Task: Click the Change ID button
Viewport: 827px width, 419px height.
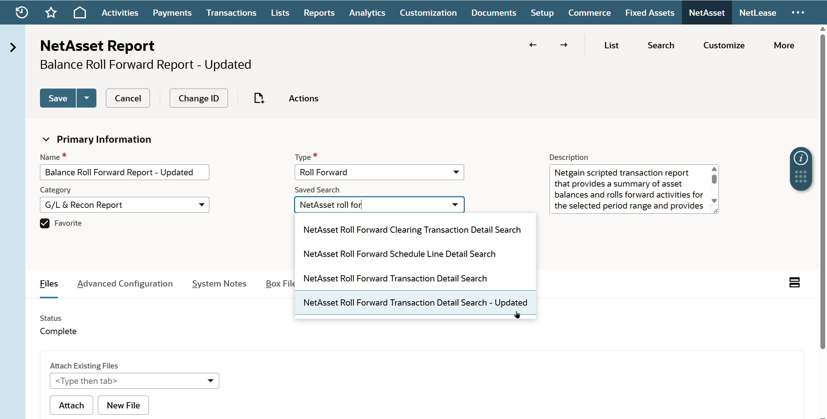Action: 198,98
